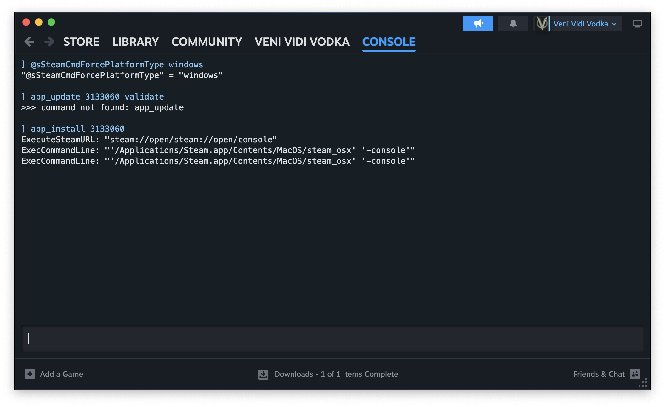Open the COMMUNITY tab

[207, 42]
